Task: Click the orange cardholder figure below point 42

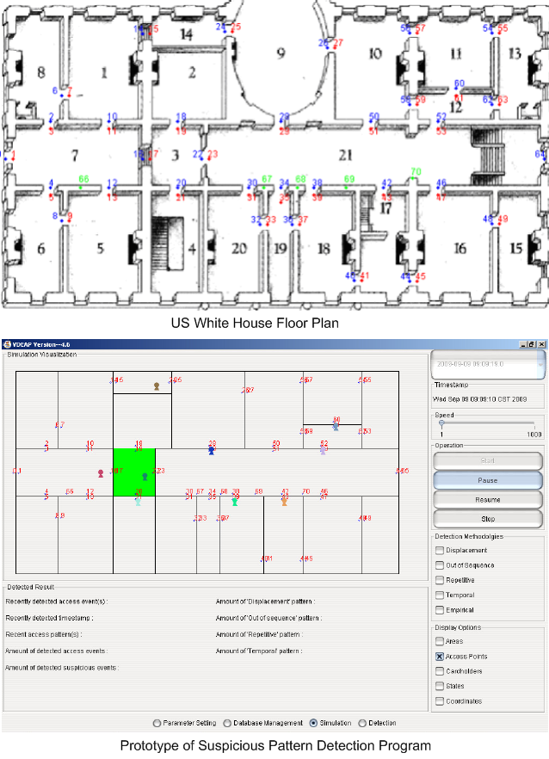Action: pyautogui.click(x=284, y=502)
